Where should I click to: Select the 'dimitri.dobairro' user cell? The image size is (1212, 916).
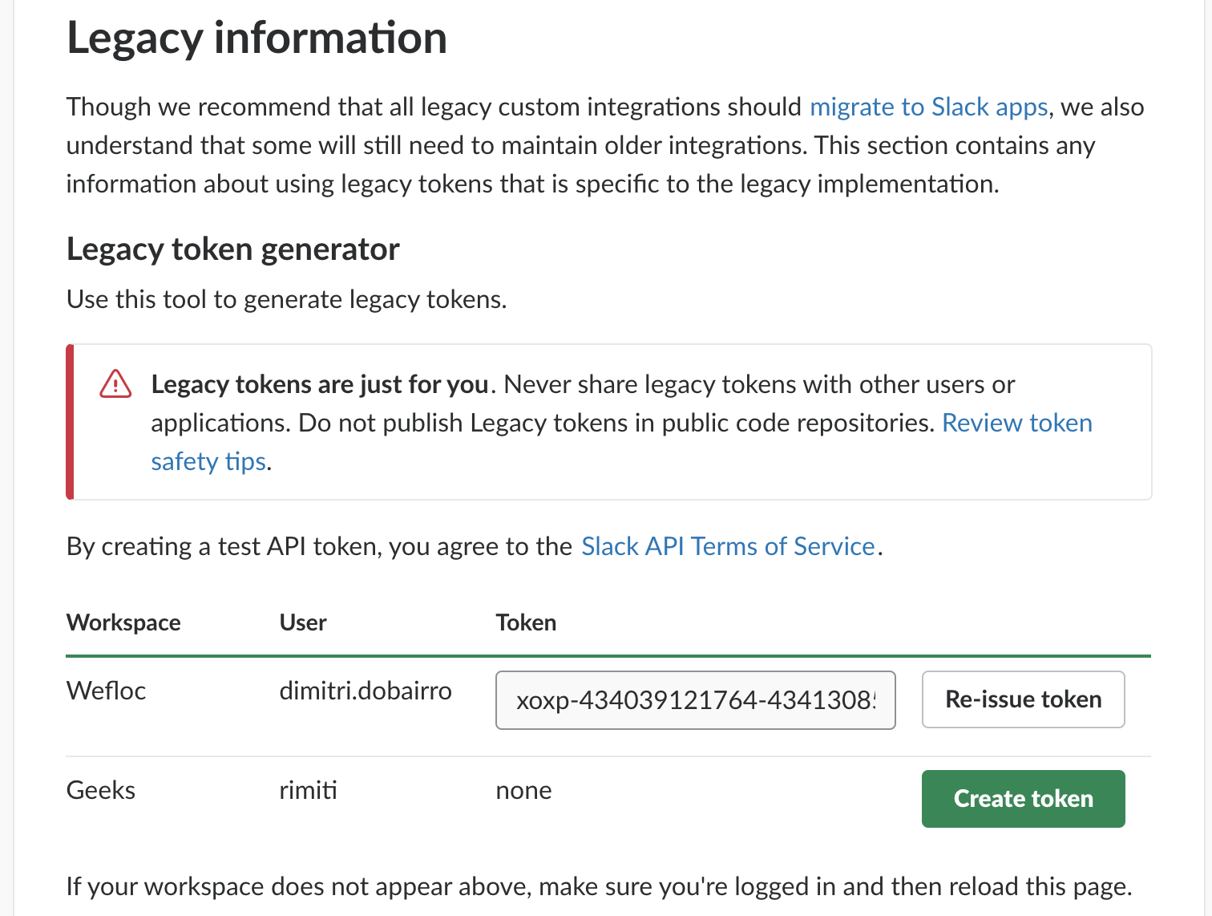(x=366, y=691)
